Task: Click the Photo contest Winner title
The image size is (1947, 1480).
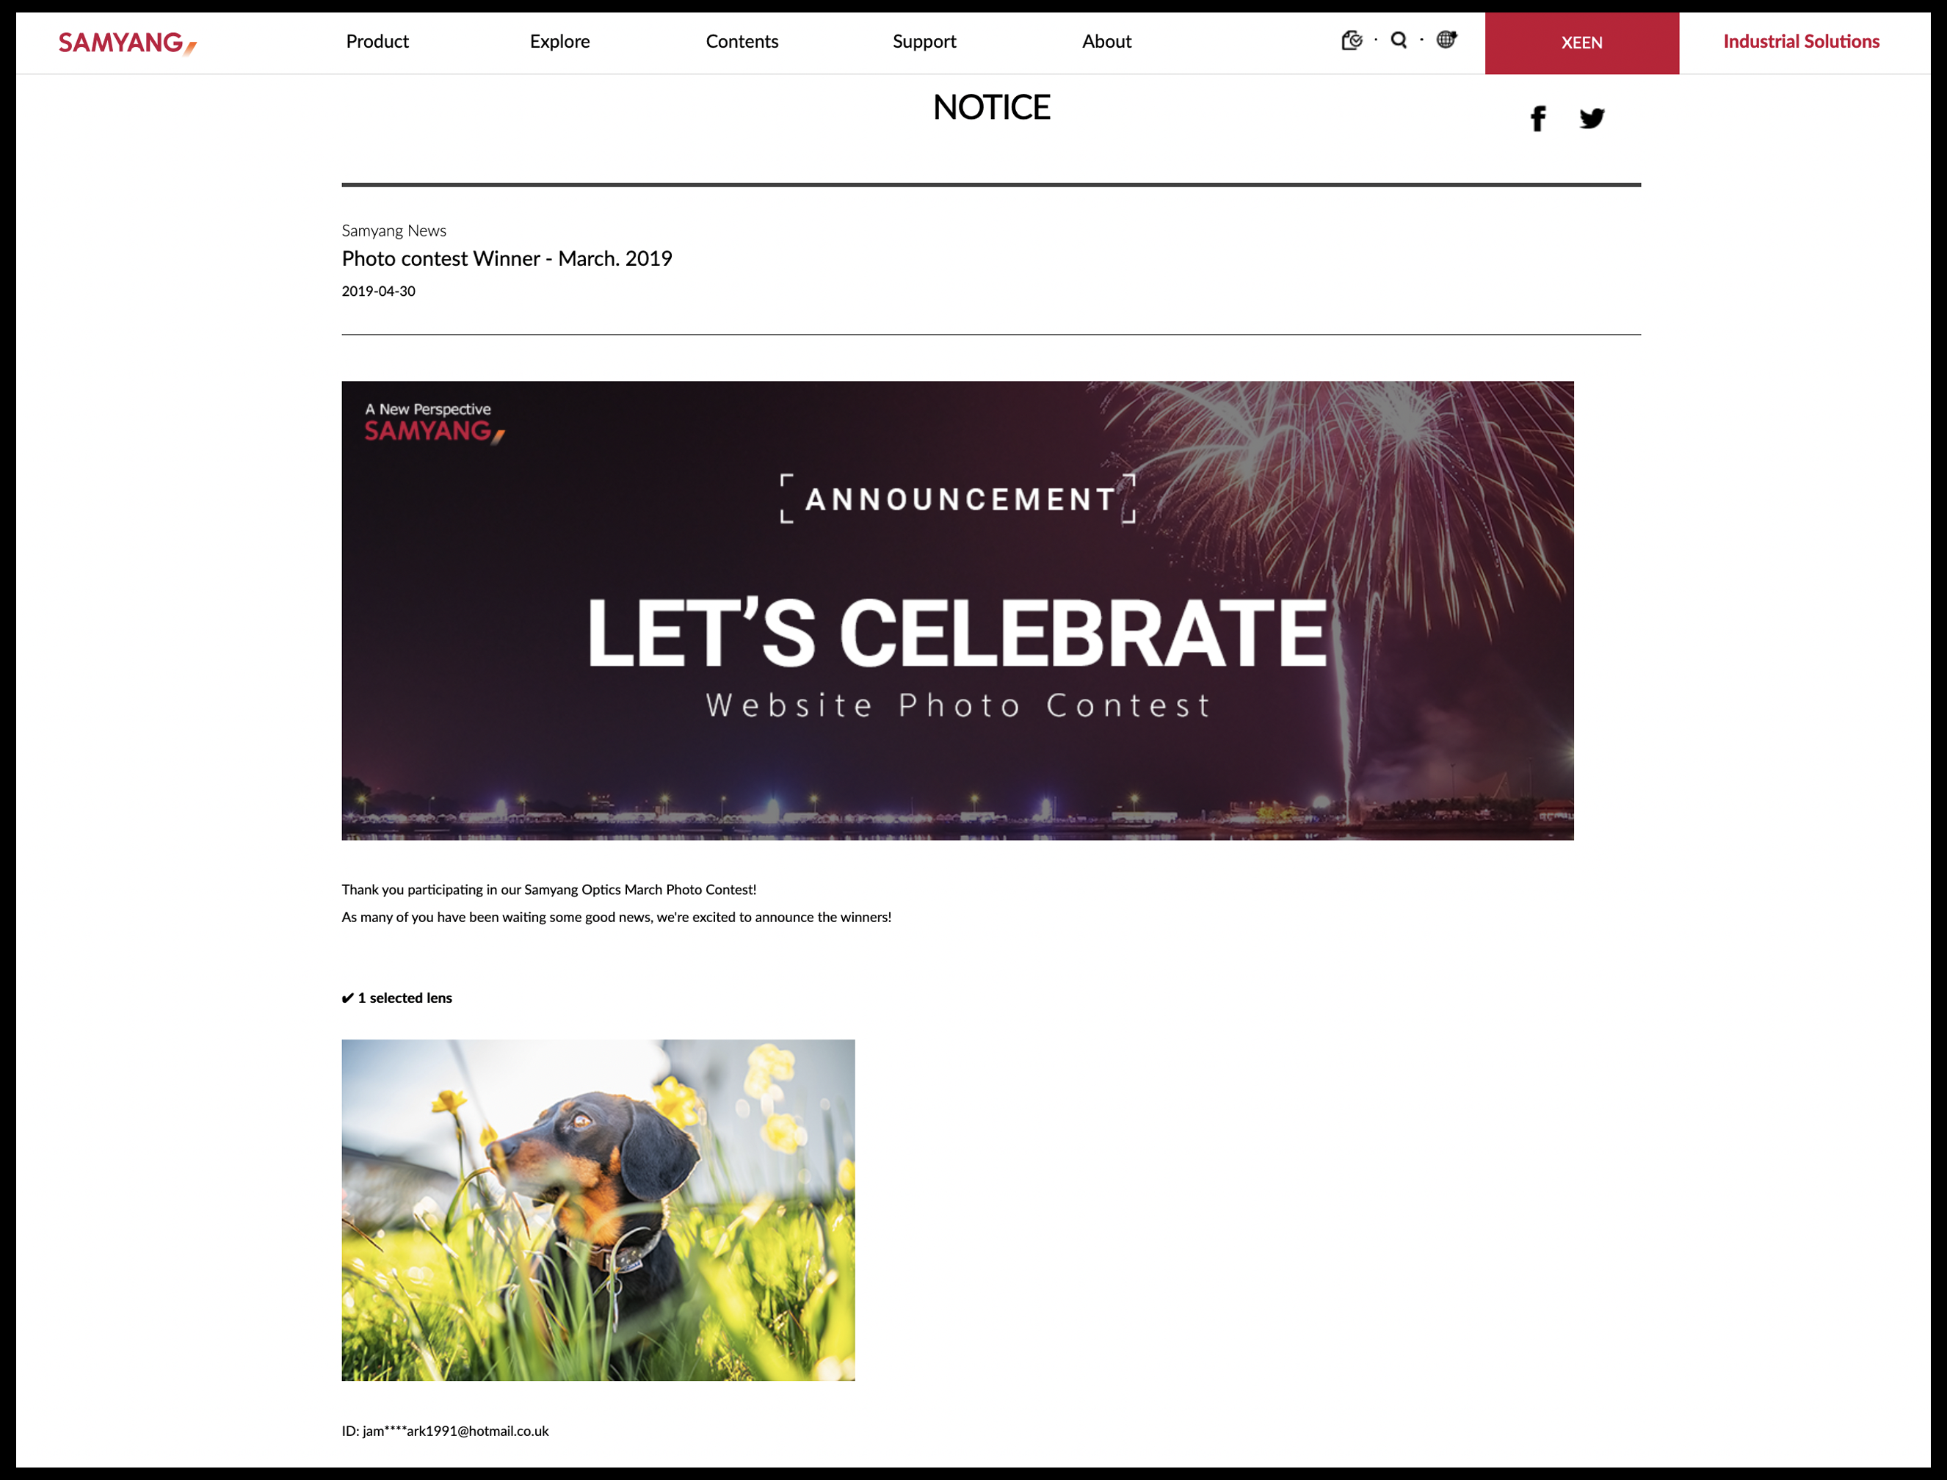Action: coord(507,259)
